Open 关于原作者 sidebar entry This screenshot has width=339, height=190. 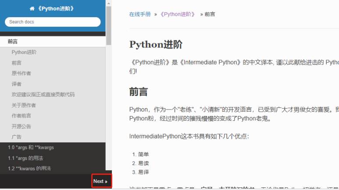[x=24, y=105]
